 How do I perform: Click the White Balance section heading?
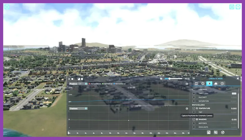[x=198, y=105]
